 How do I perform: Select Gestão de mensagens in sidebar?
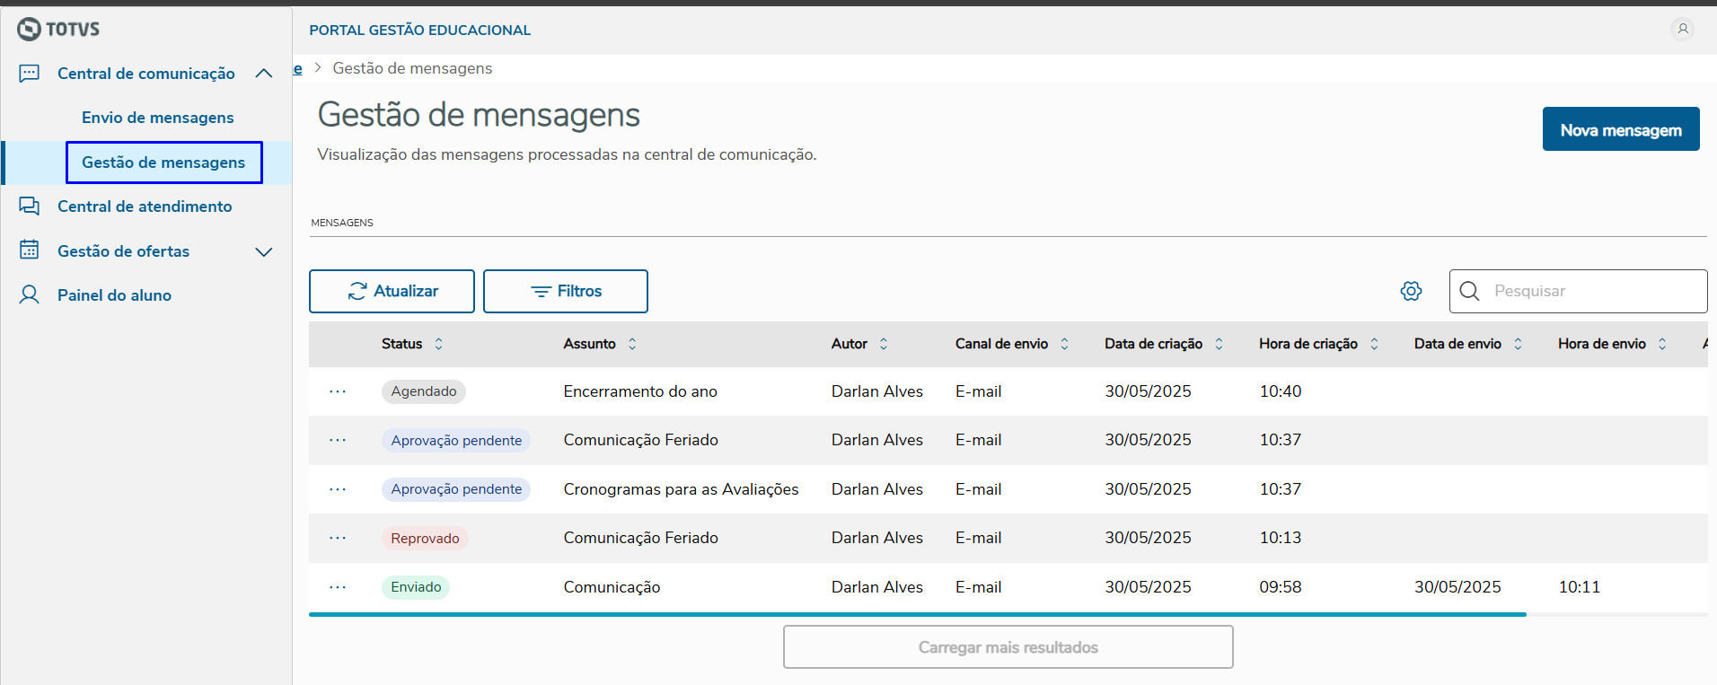click(x=163, y=162)
